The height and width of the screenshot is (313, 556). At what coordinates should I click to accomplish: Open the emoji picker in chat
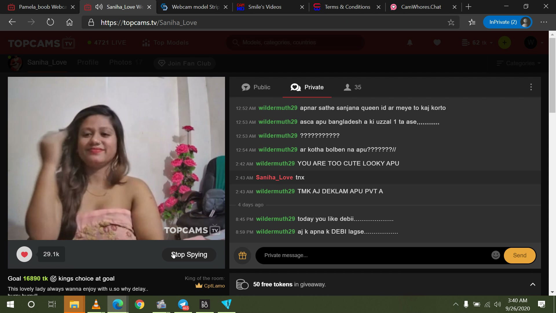click(495, 255)
